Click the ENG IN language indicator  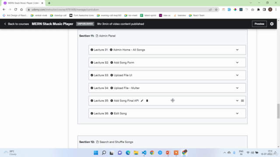pos(241,153)
